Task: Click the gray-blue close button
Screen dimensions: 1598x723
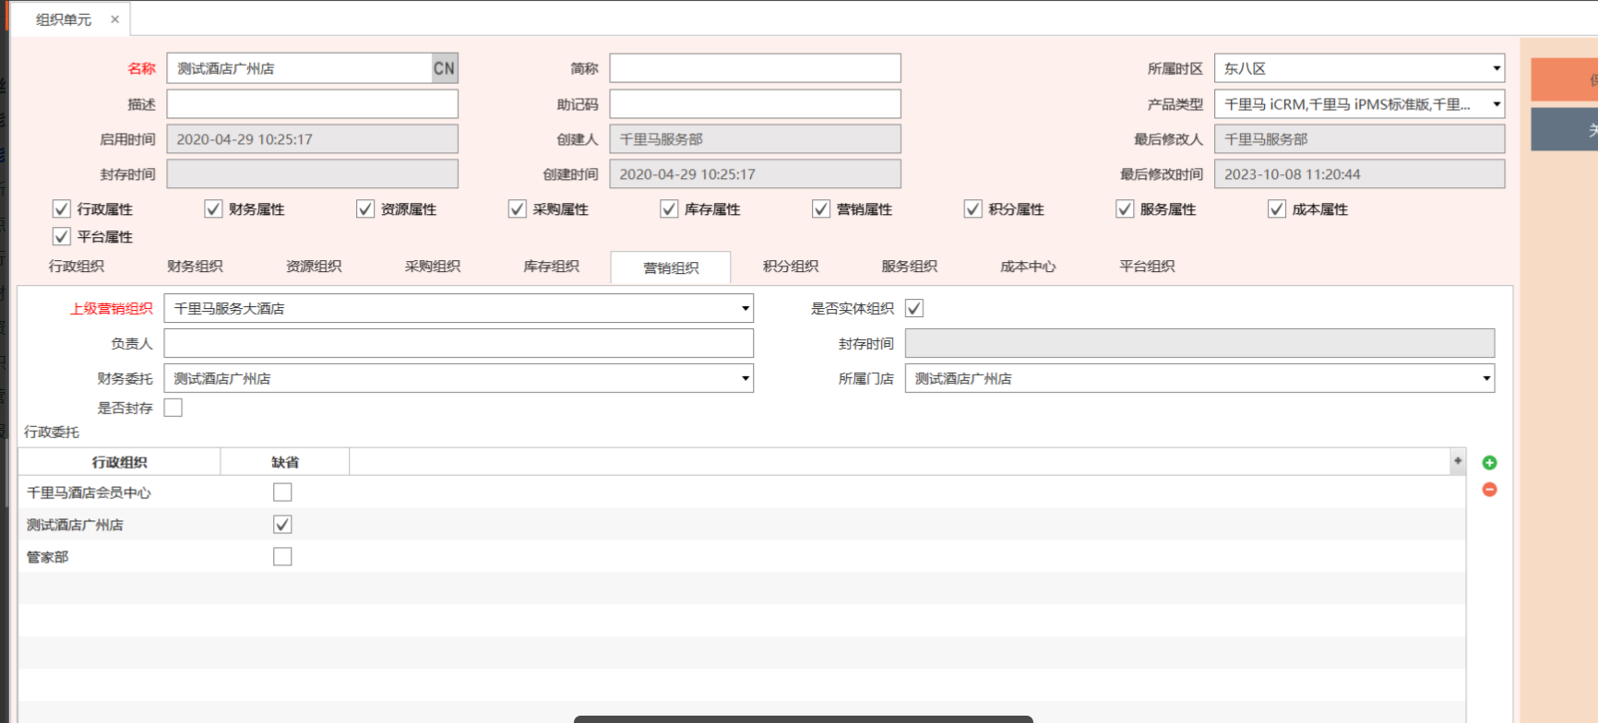Action: [x=1565, y=130]
